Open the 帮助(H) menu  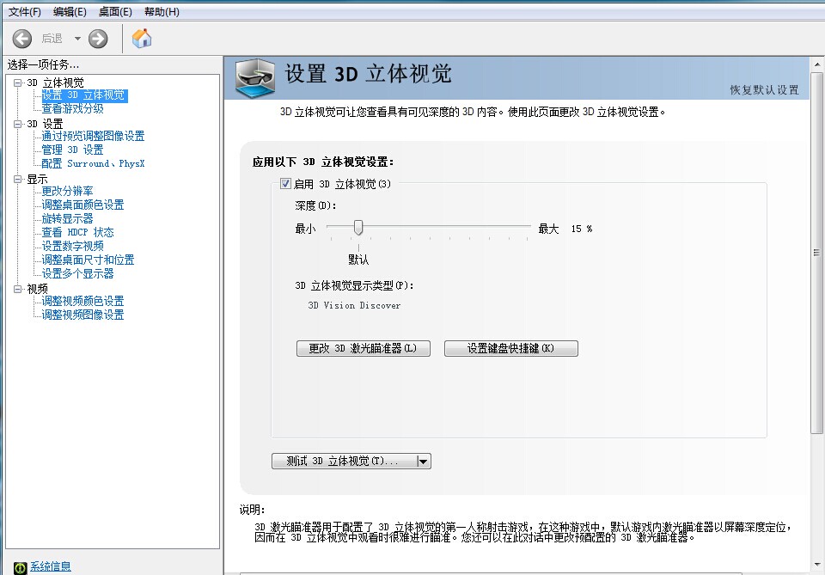[162, 12]
